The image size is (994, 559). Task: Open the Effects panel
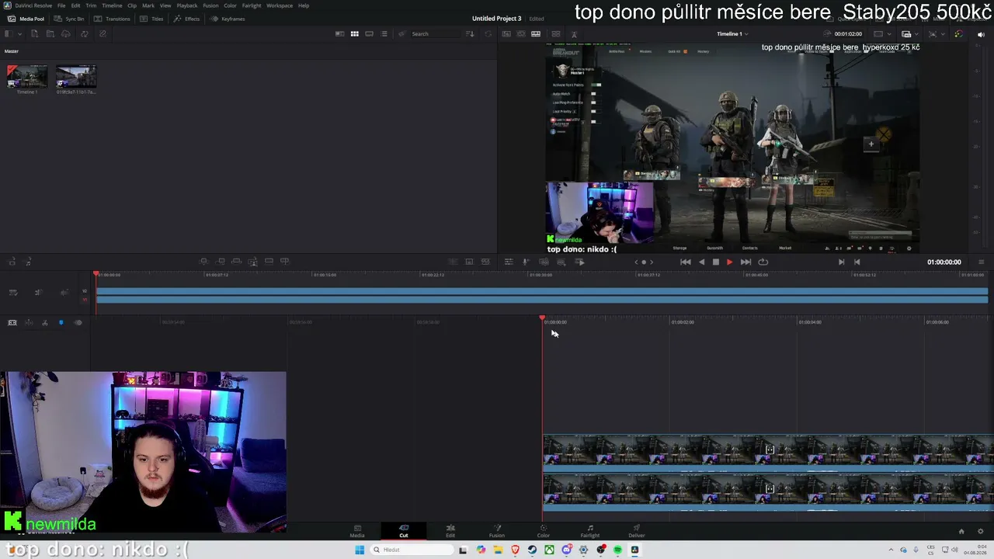(186, 19)
